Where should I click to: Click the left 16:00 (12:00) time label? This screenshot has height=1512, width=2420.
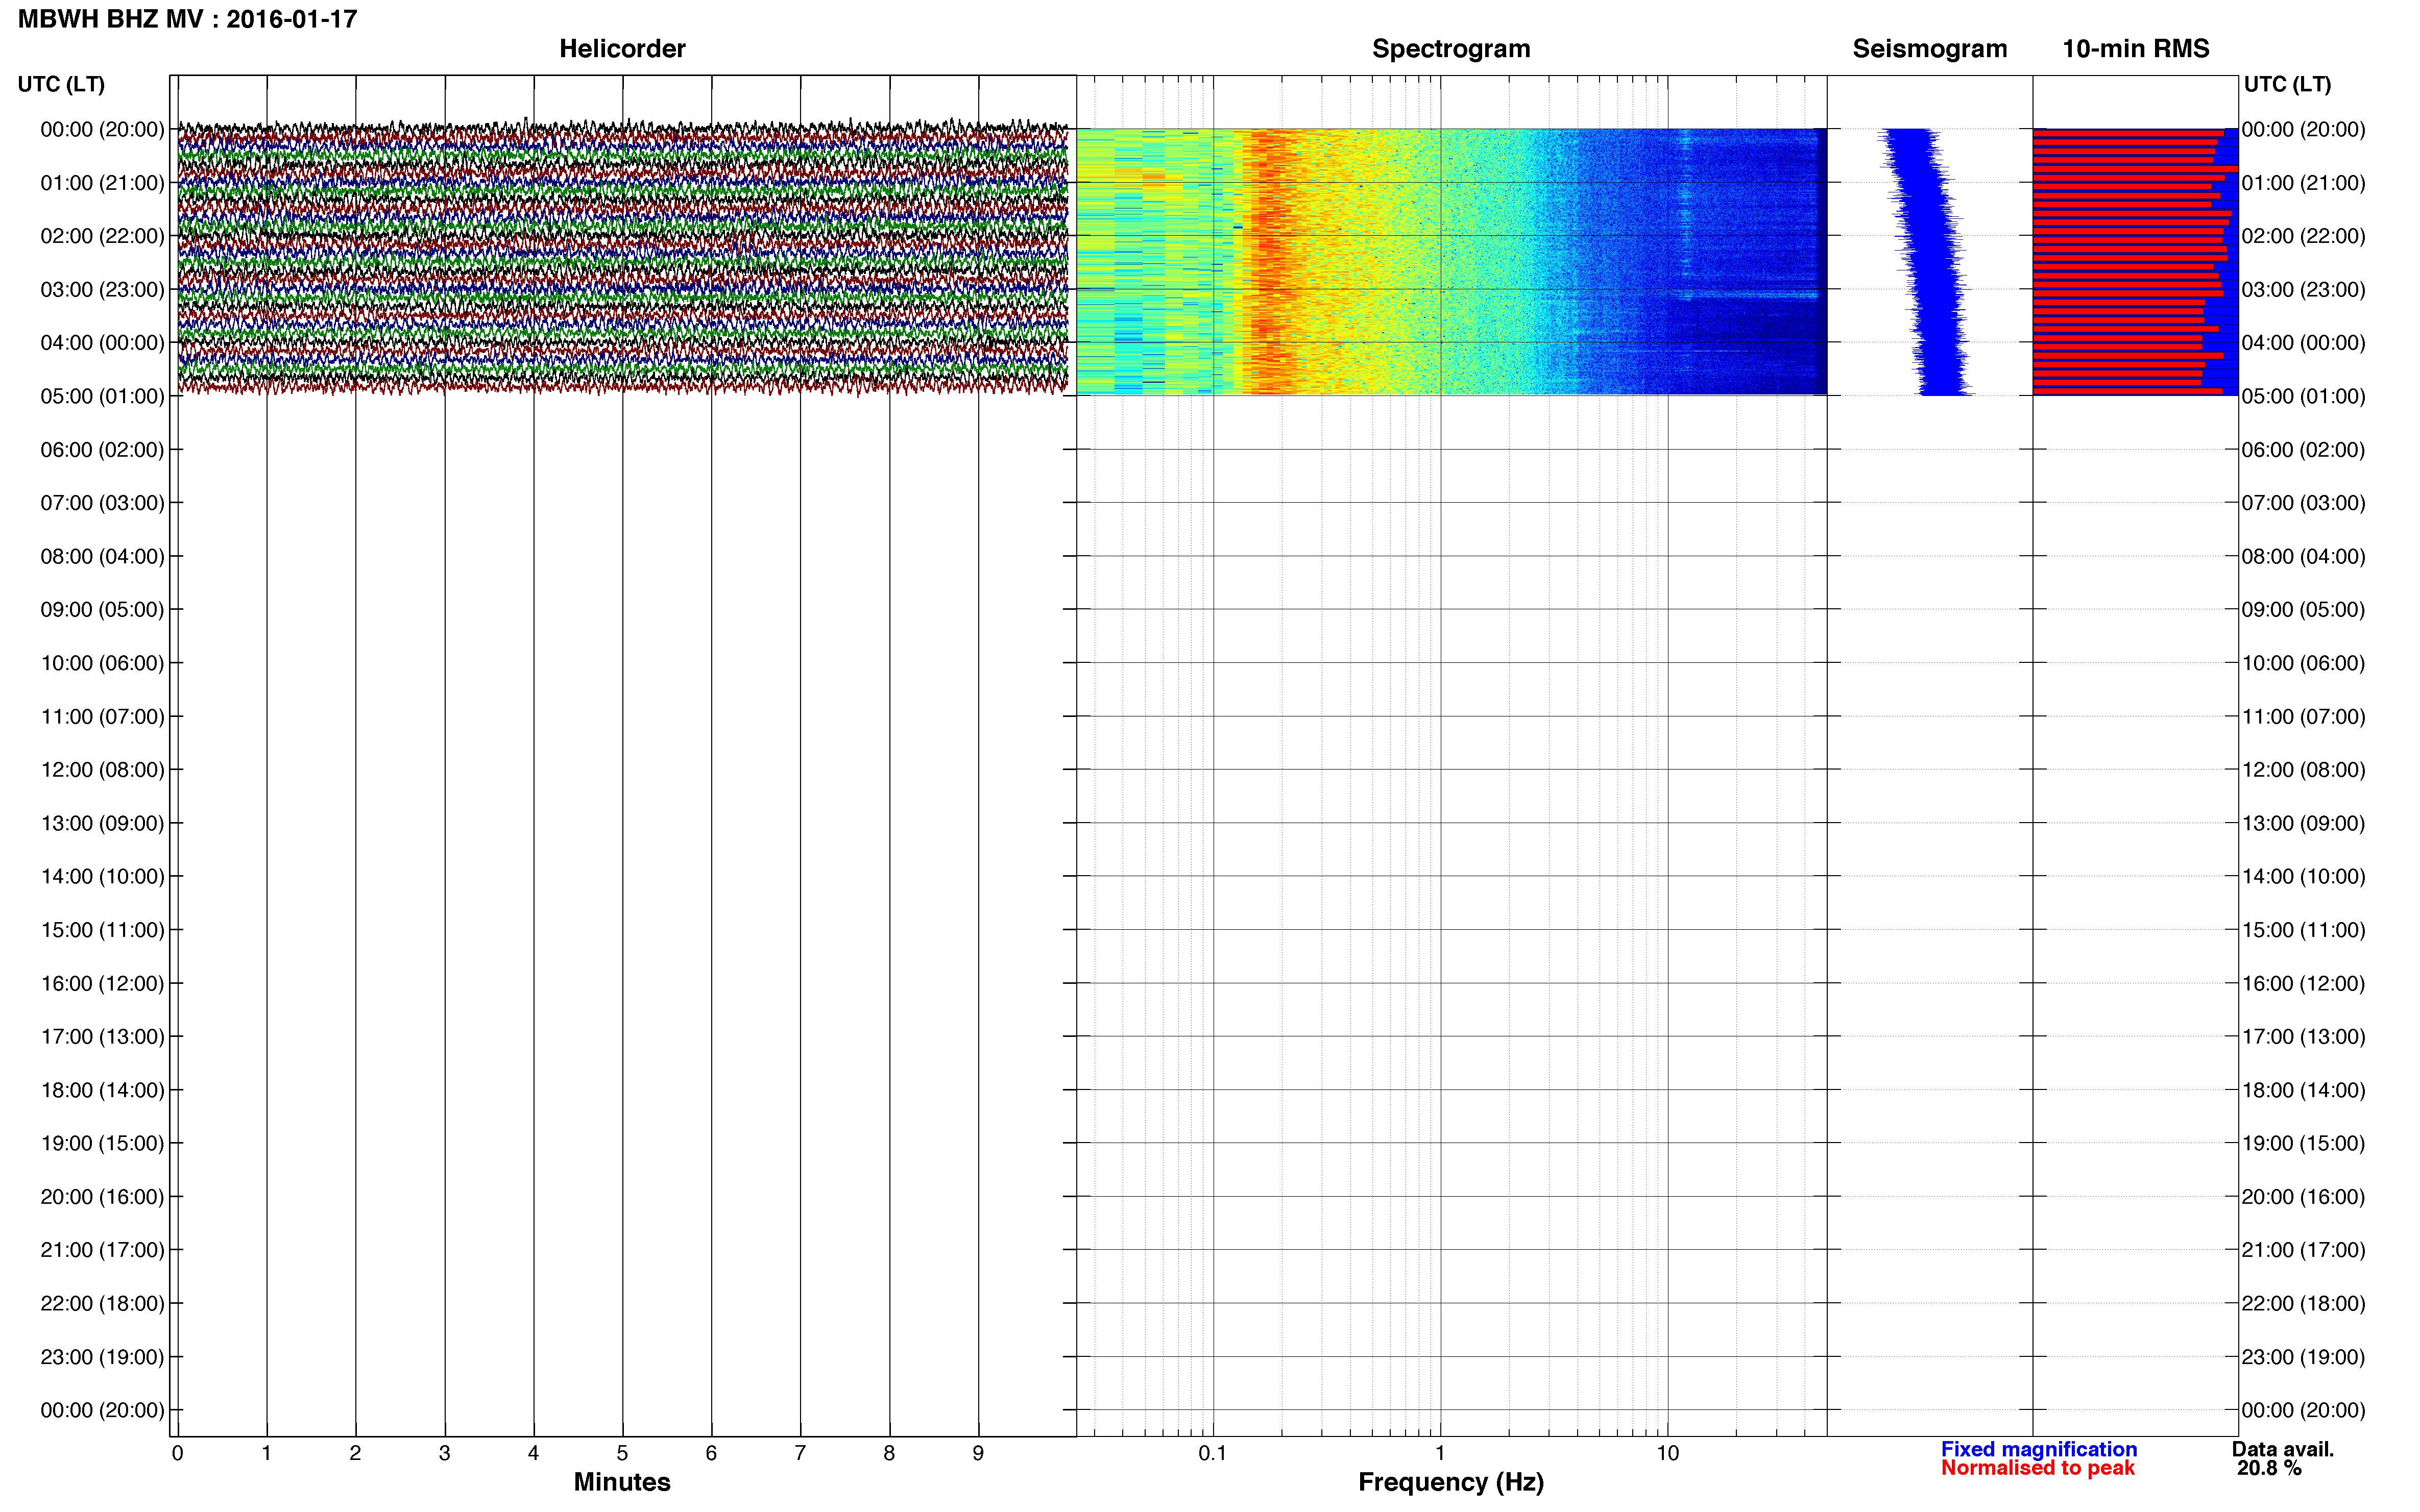point(102,984)
